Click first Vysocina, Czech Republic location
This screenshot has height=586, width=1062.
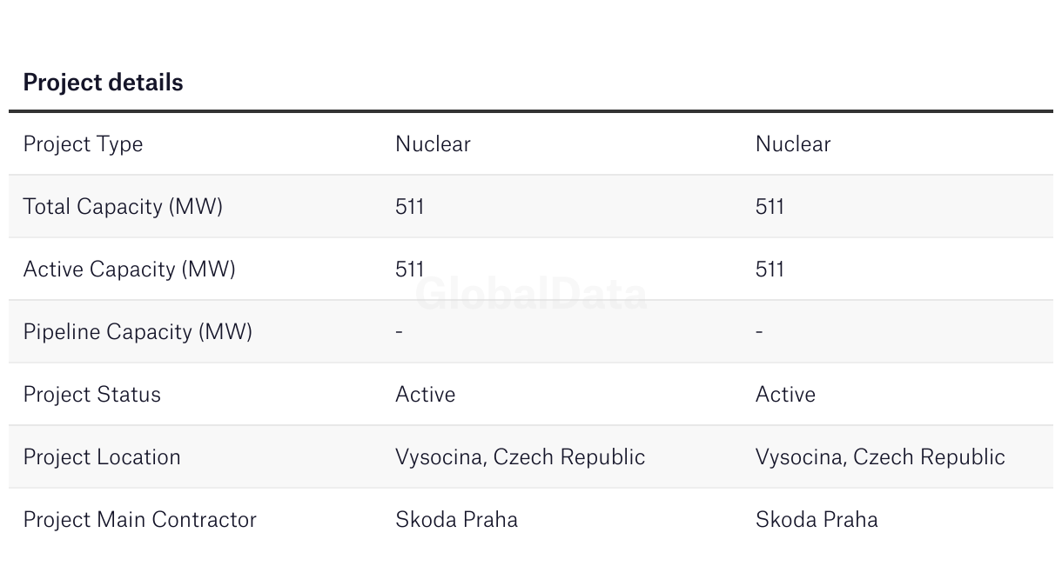click(521, 457)
